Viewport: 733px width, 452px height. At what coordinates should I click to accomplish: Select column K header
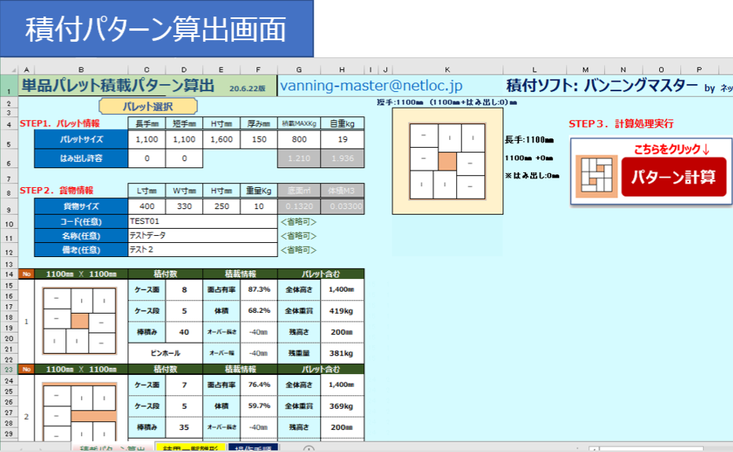[x=447, y=69]
